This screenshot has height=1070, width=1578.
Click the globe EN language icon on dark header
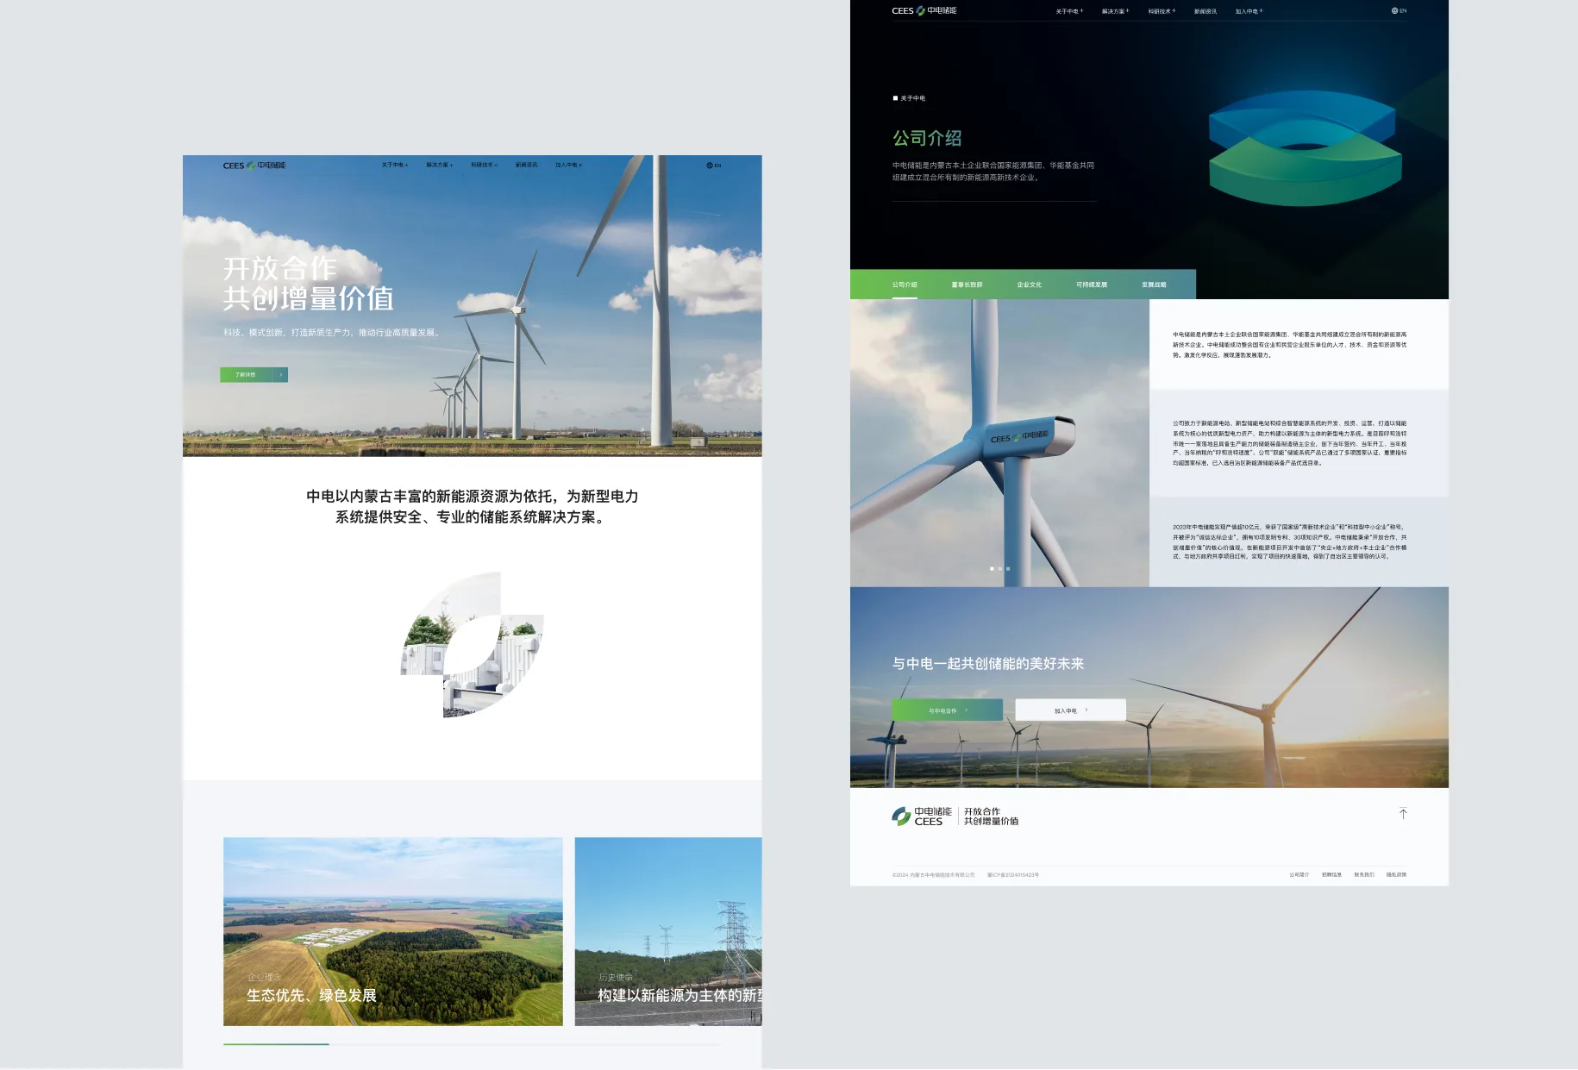[x=1398, y=11]
